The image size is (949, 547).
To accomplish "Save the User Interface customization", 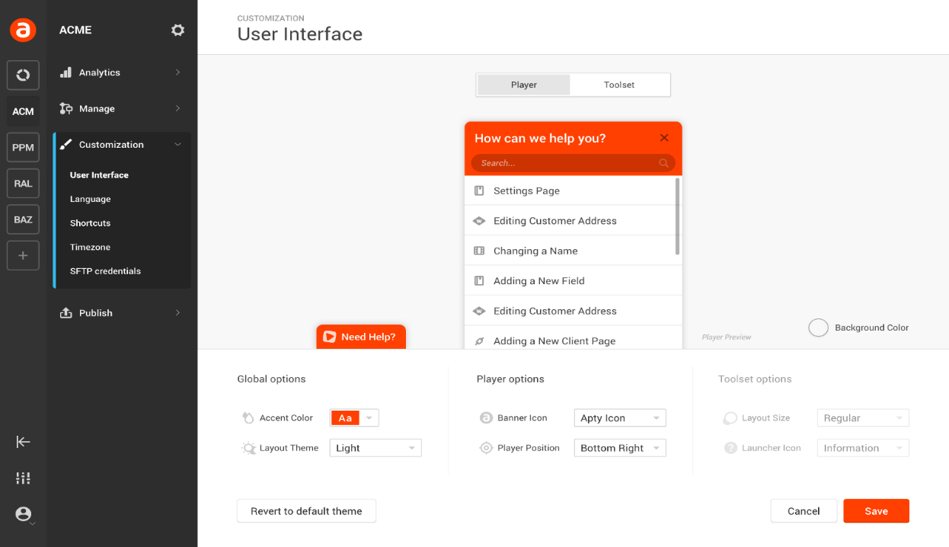I will coord(876,510).
